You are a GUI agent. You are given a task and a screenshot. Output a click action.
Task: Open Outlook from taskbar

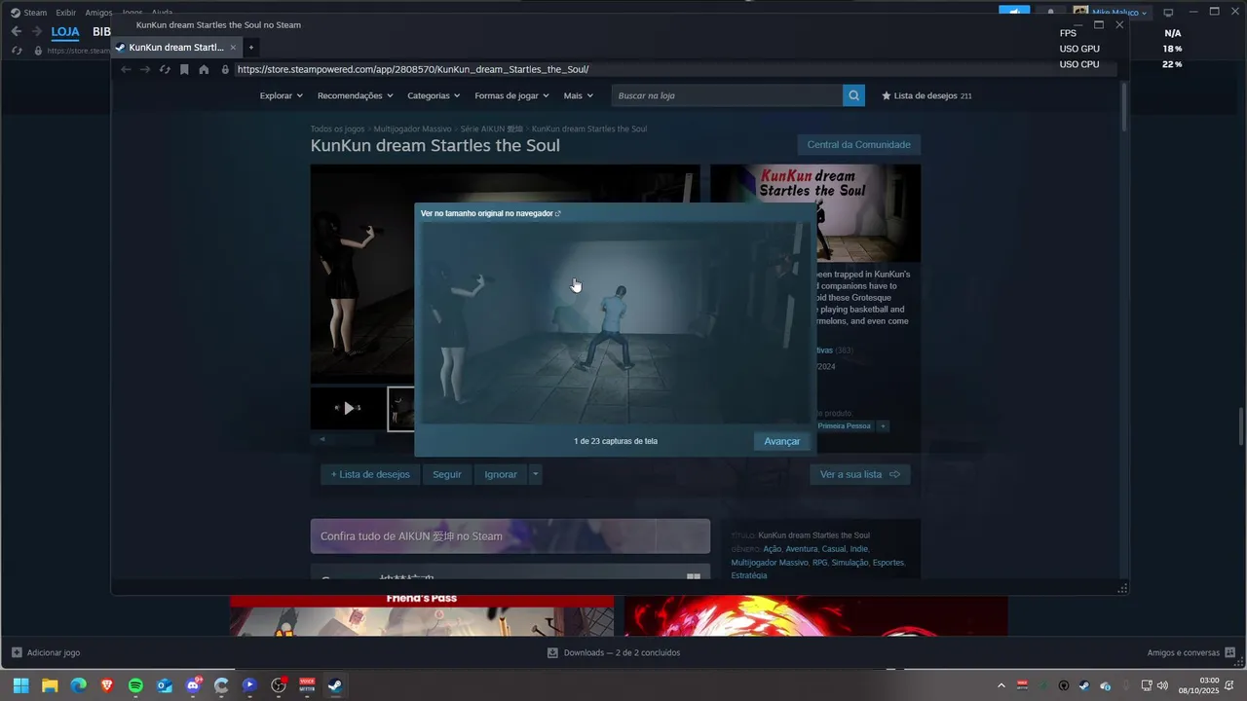pos(164,685)
